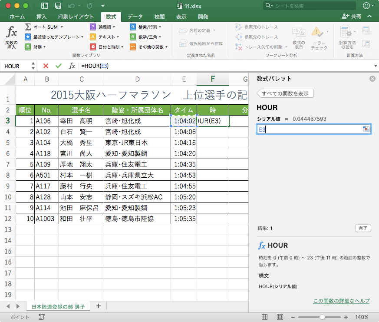The height and width of the screenshot is (322, 379).
Task: Click the zoom slider handle
Action: pyautogui.click(x=322, y=317)
